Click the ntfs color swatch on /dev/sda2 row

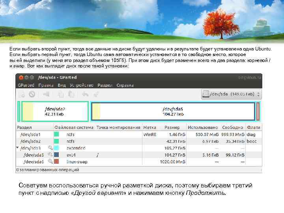(56, 141)
